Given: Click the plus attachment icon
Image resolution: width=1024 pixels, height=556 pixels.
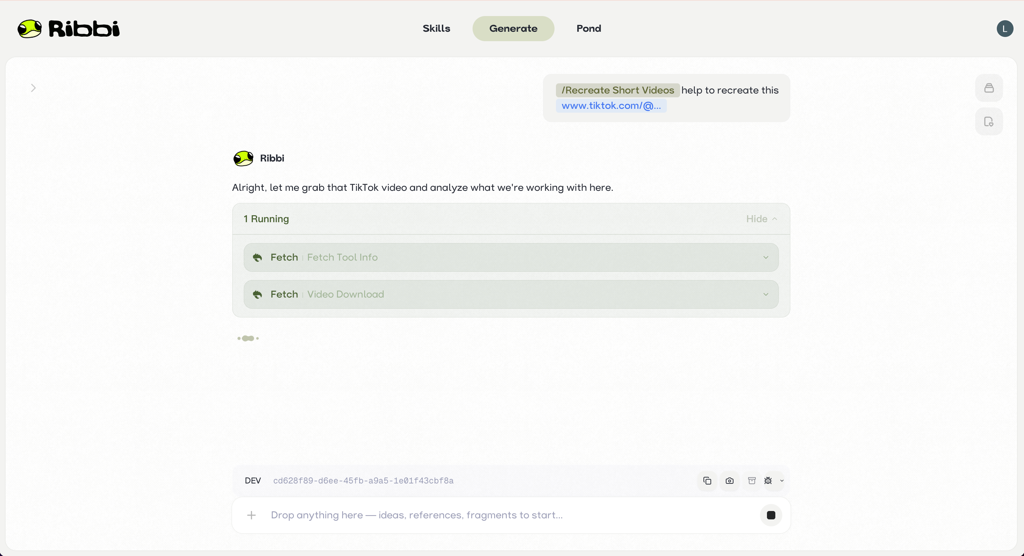Looking at the screenshot, I should point(251,515).
